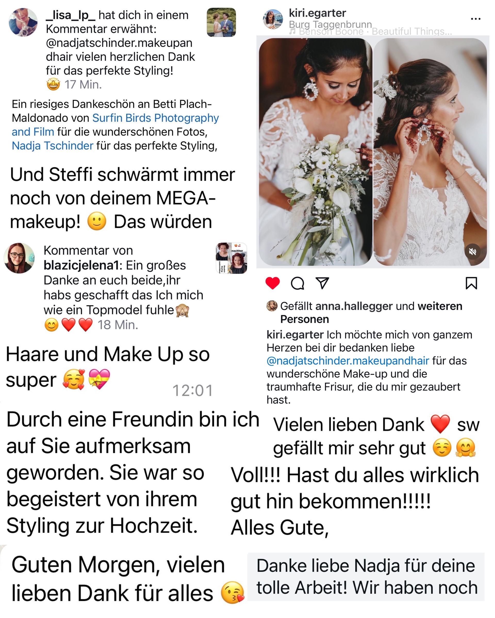Open the wedding couple post thumbnail
The height and width of the screenshot is (618, 495).
click(x=221, y=22)
